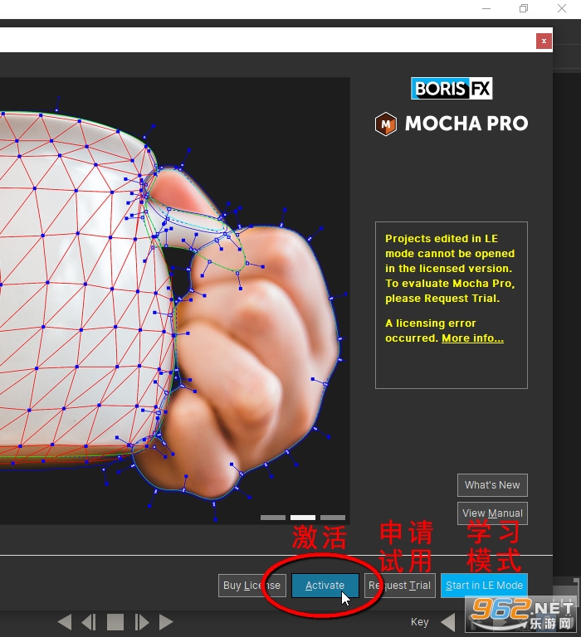Click the Mocha Pro hexagon logo
The width and height of the screenshot is (581, 637).
(x=385, y=124)
